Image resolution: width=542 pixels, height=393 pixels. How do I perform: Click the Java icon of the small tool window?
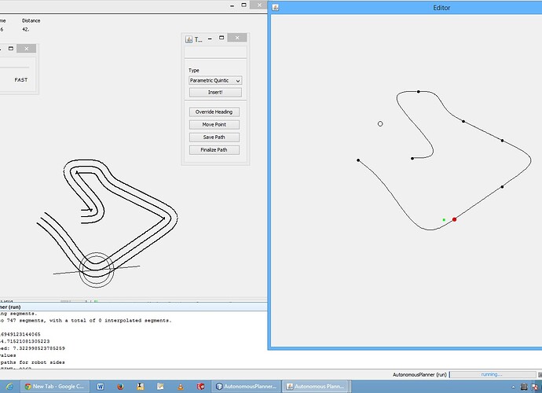pos(189,39)
